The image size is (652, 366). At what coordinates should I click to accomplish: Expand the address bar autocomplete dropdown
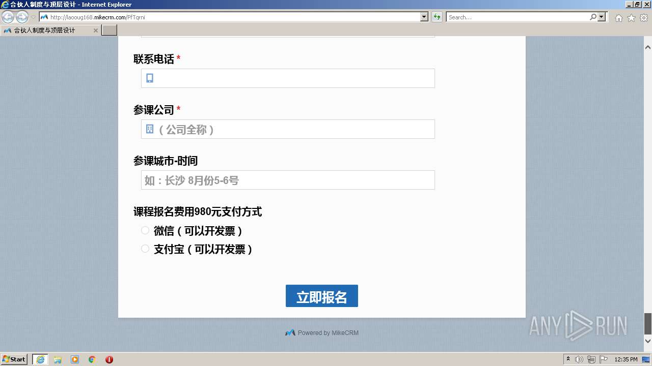coord(424,17)
